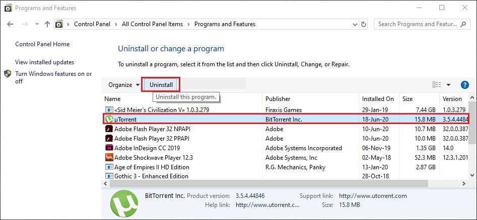Click the 7.44 GB size cell
This screenshot has height=220, width=477.
(425, 110)
